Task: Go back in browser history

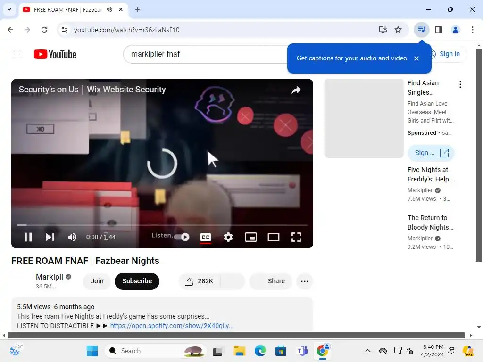Action: tap(10, 30)
